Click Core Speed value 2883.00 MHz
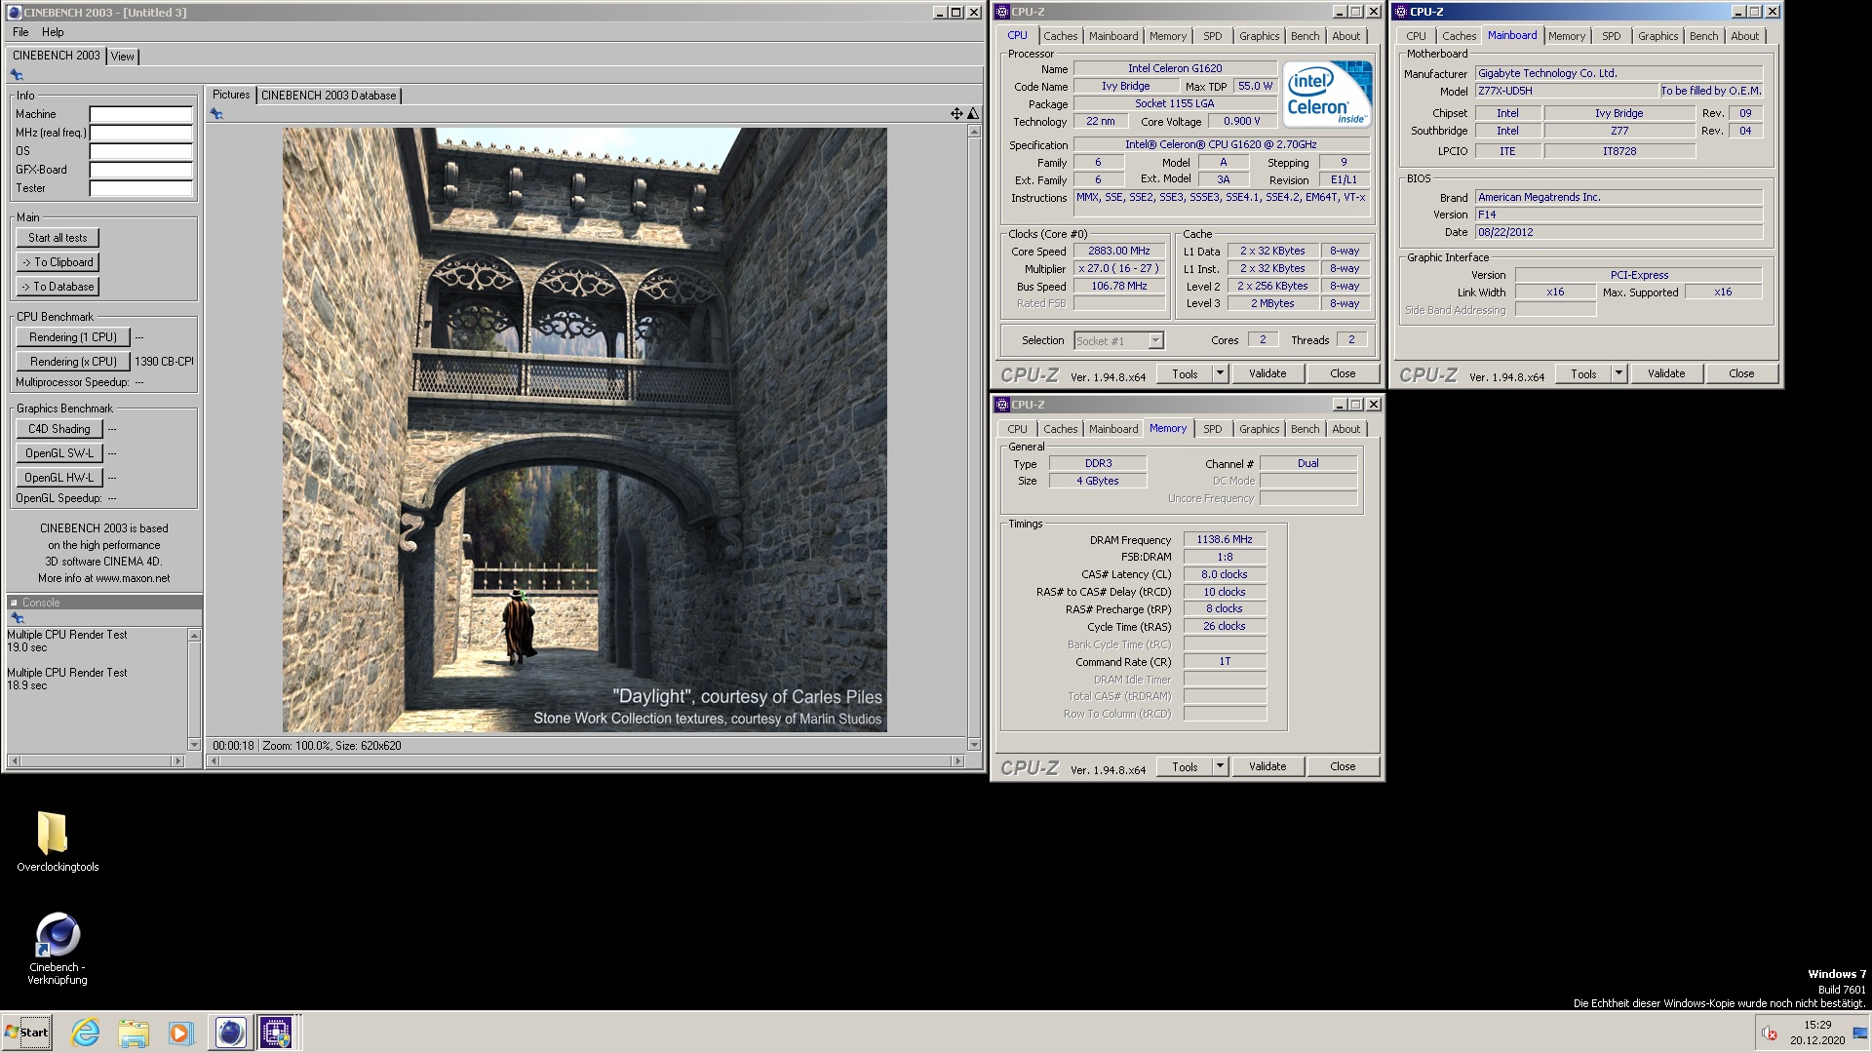Image resolution: width=1872 pixels, height=1053 pixels. tap(1119, 251)
